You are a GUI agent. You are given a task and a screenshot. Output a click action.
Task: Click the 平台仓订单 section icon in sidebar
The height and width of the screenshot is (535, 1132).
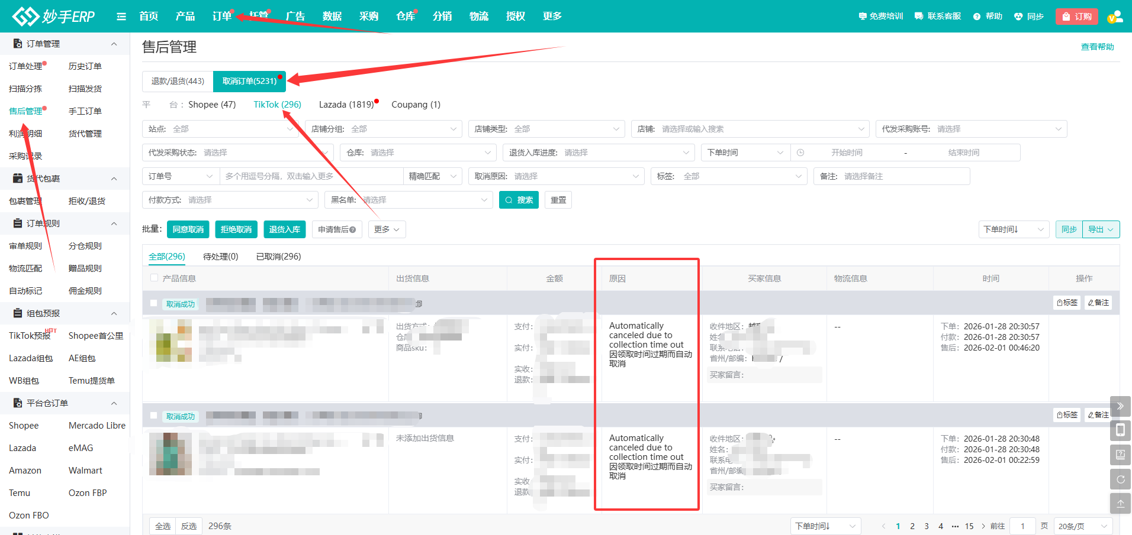(18, 403)
